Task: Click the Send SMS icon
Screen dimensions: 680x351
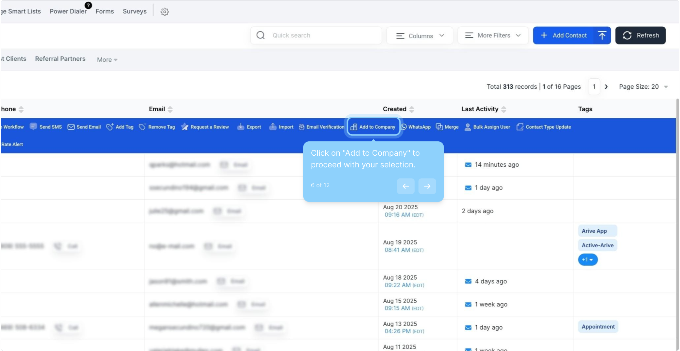Action: [x=33, y=126]
